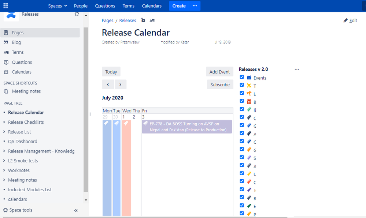
Task: Uncheck checkbox beside the R calendar
Action: 242,197
